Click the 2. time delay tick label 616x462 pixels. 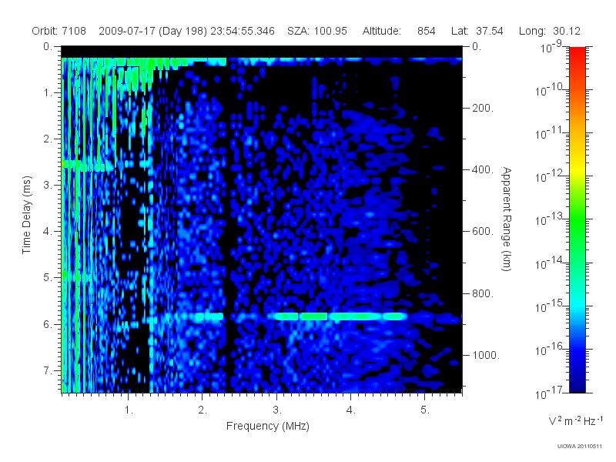[x=48, y=139]
